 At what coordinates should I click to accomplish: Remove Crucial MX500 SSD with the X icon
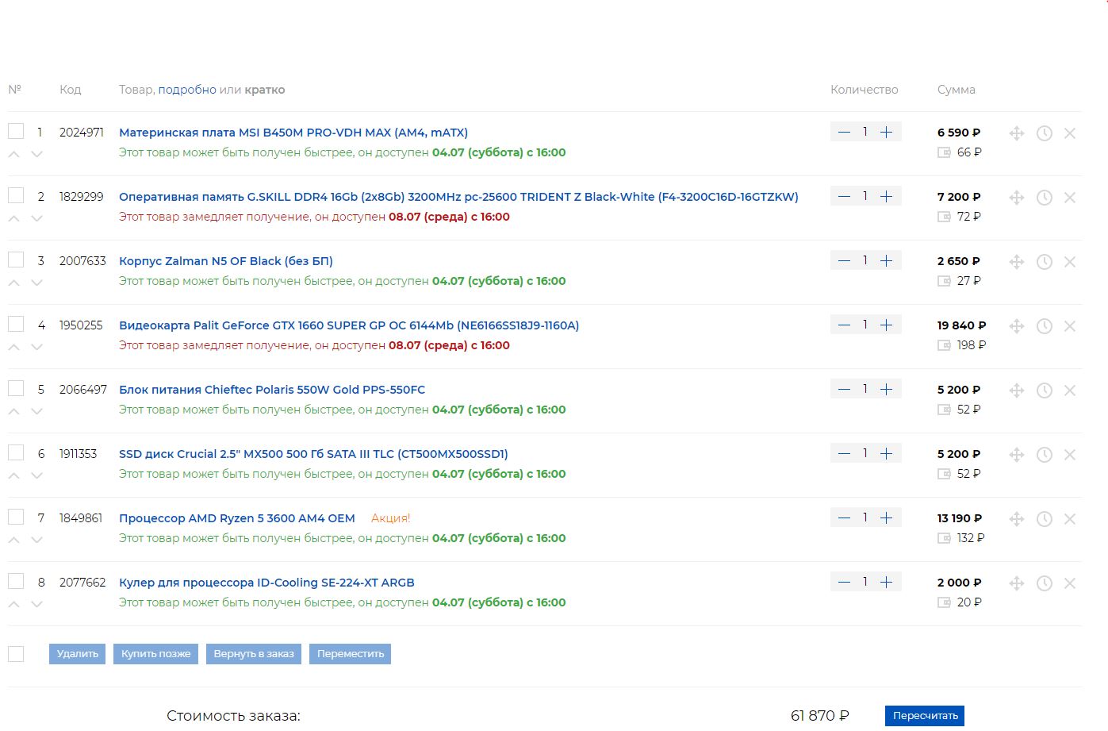point(1070,455)
